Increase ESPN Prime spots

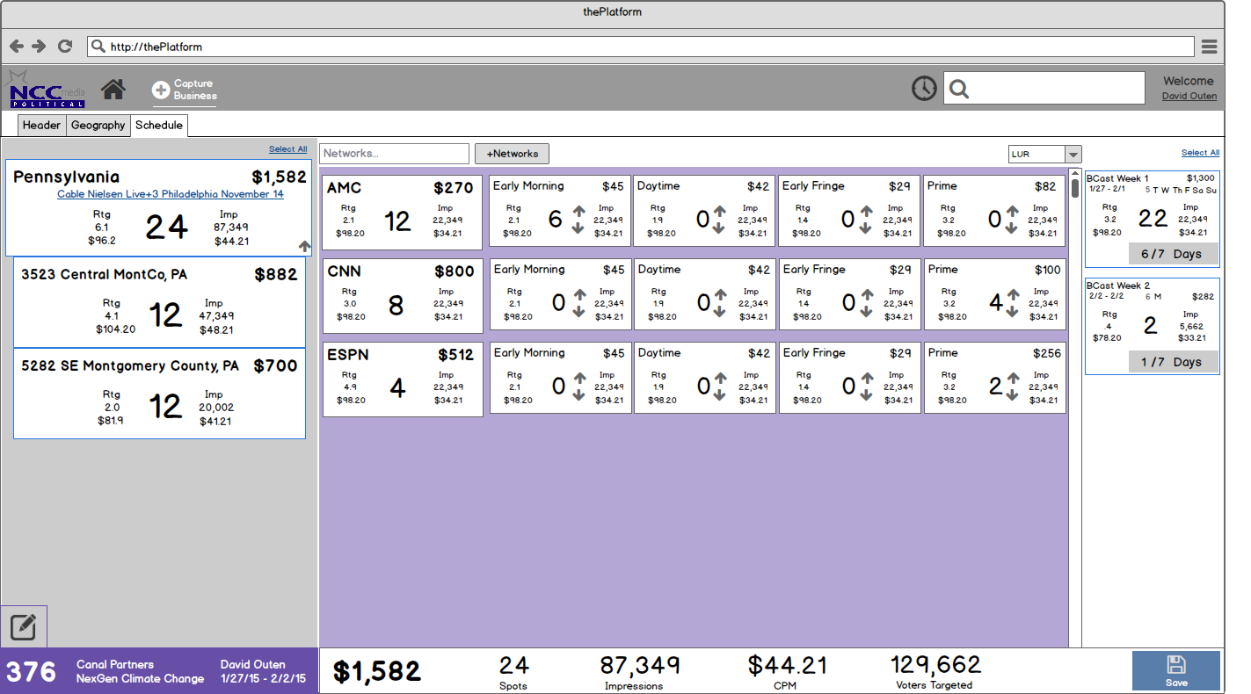[x=1013, y=379]
